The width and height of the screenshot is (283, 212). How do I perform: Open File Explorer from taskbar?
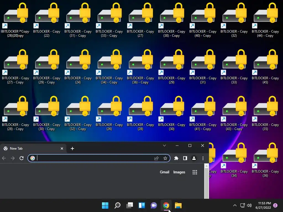click(x=178, y=205)
